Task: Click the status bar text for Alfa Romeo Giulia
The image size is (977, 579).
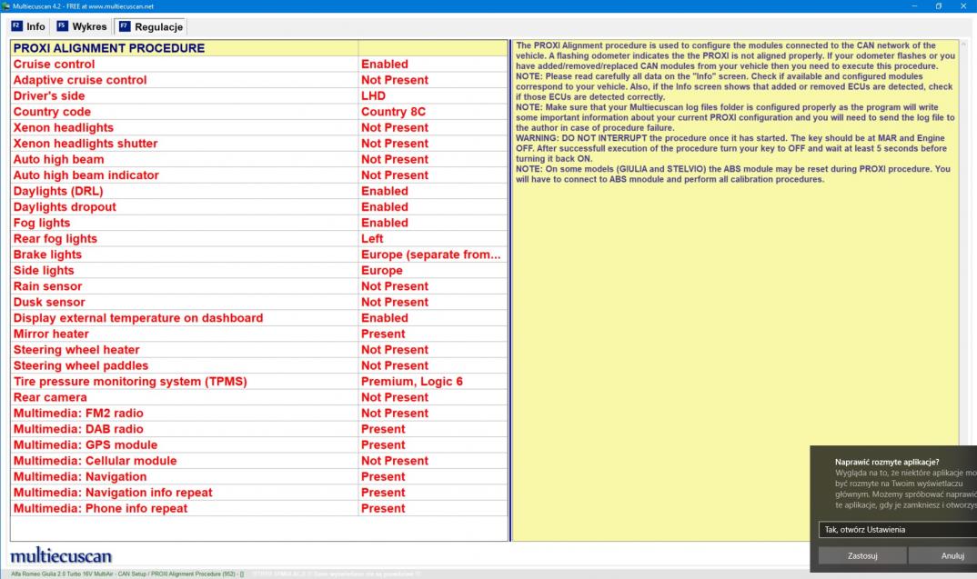Action: (x=127, y=574)
